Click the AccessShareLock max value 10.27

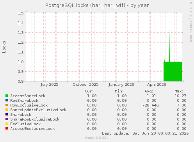[x=180, y=96]
